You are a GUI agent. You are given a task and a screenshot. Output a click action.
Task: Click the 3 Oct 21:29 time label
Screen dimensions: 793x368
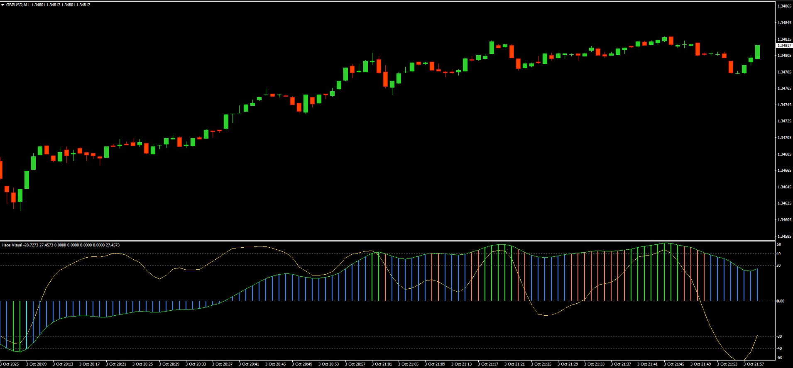(568, 364)
